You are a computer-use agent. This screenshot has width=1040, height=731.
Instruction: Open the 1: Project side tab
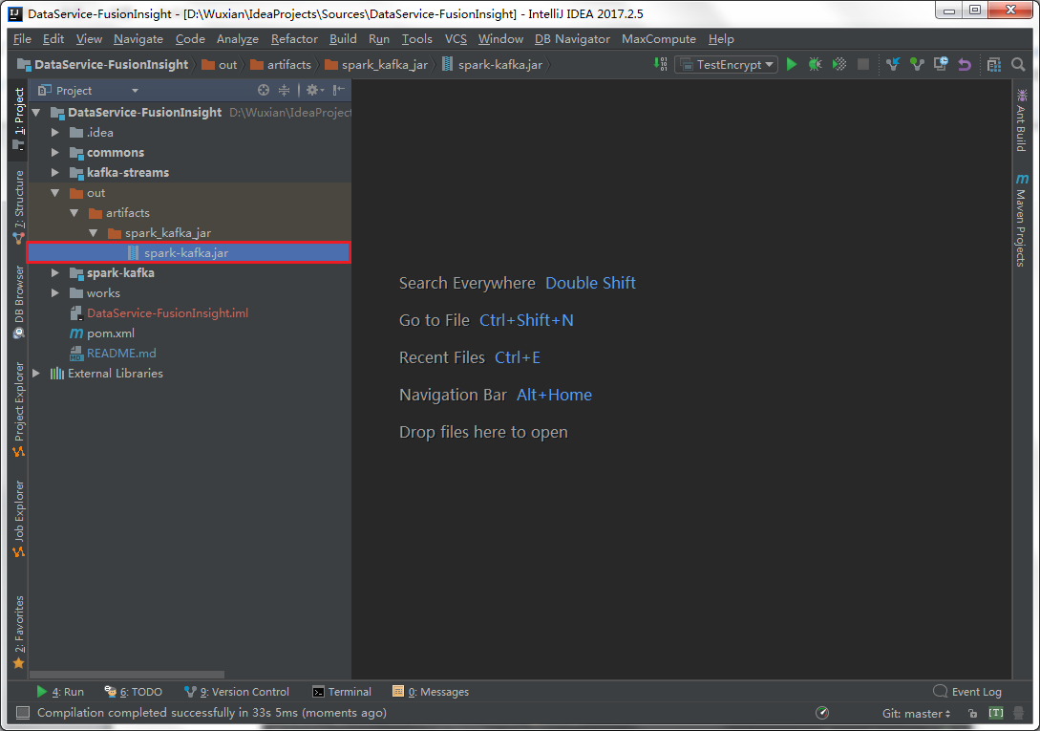[18, 118]
